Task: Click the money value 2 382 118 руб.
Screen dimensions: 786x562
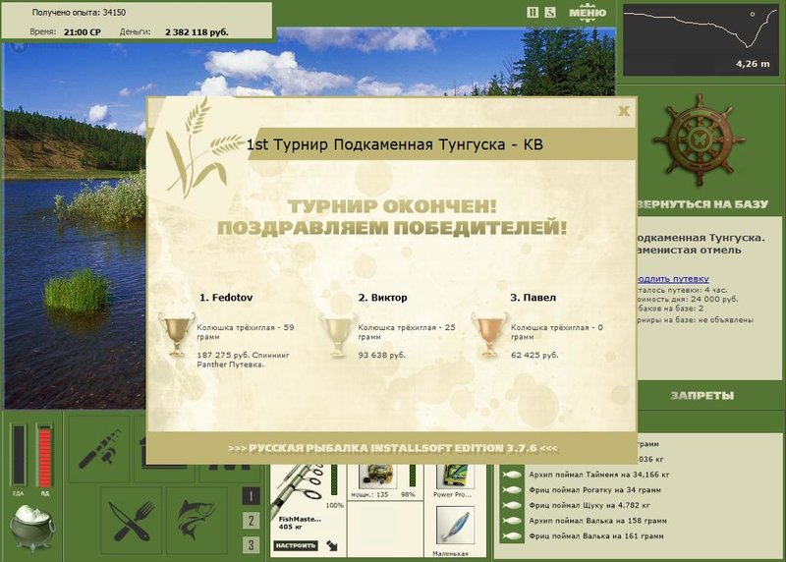Action: [x=196, y=32]
